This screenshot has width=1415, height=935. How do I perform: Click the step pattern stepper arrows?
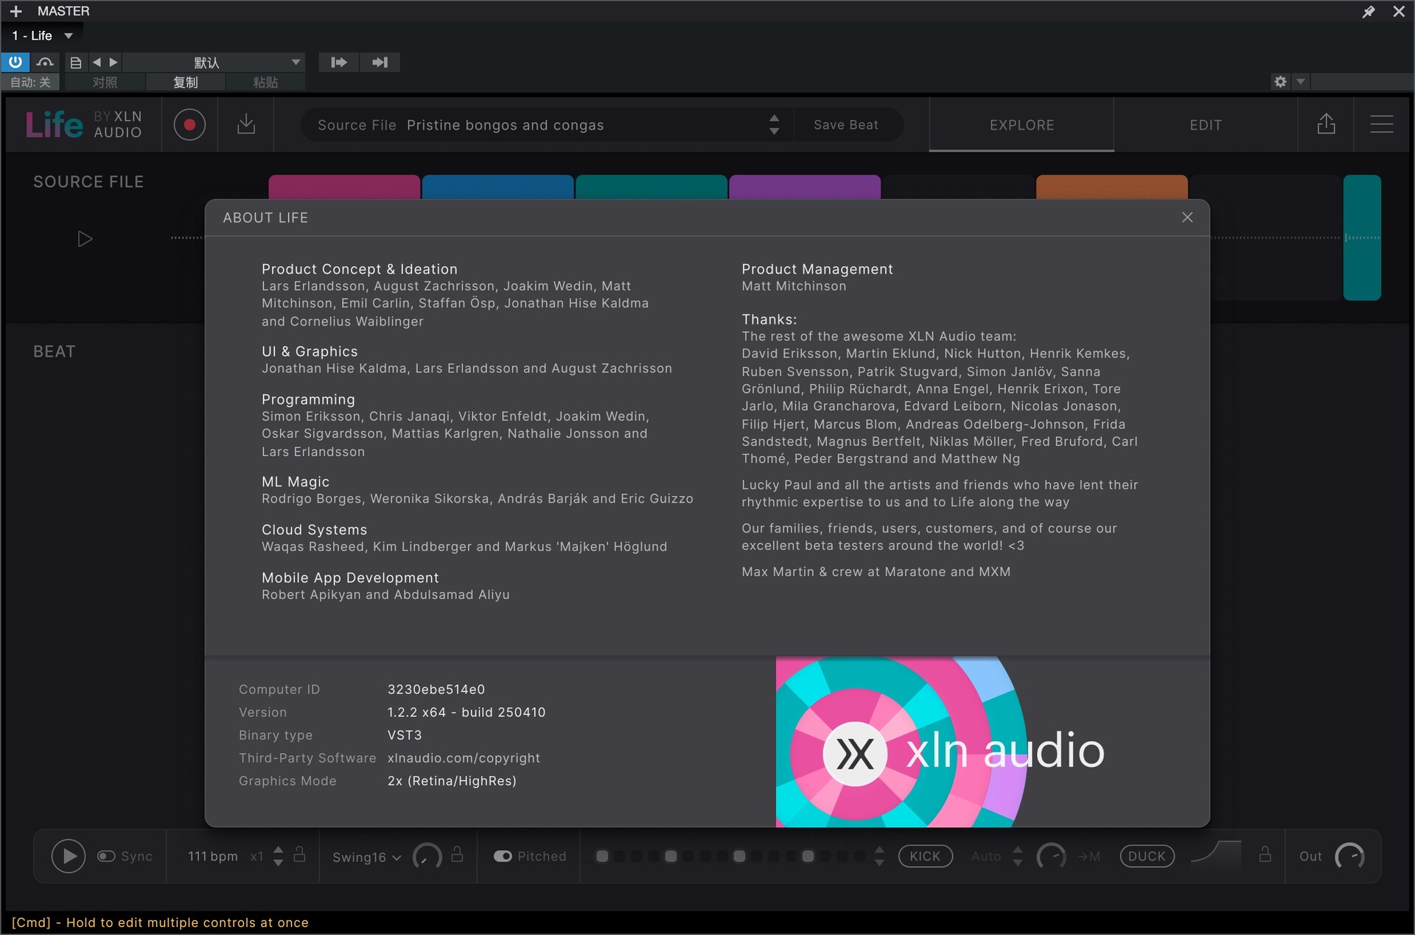tap(879, 856)
